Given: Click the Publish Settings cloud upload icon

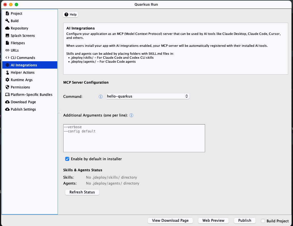Looking at the screenshot, I should click(x=7, y=109).
